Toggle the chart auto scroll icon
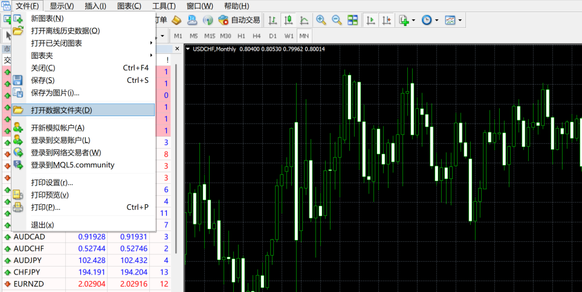The image size is (582, 292). pos(370,20)
